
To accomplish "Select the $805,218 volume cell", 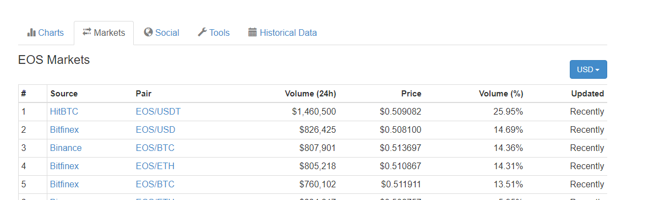I will (318, 166).
